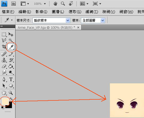Open the 樣本尺寸 sample size dropdown

coord(51,20)
